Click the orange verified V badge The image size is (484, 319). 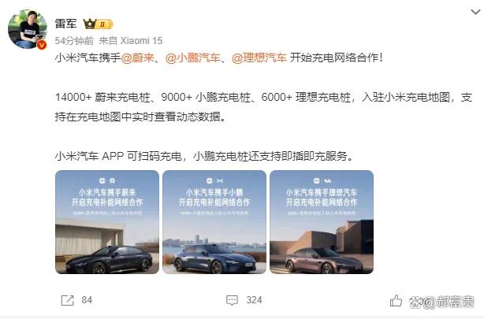coord(42,45)
